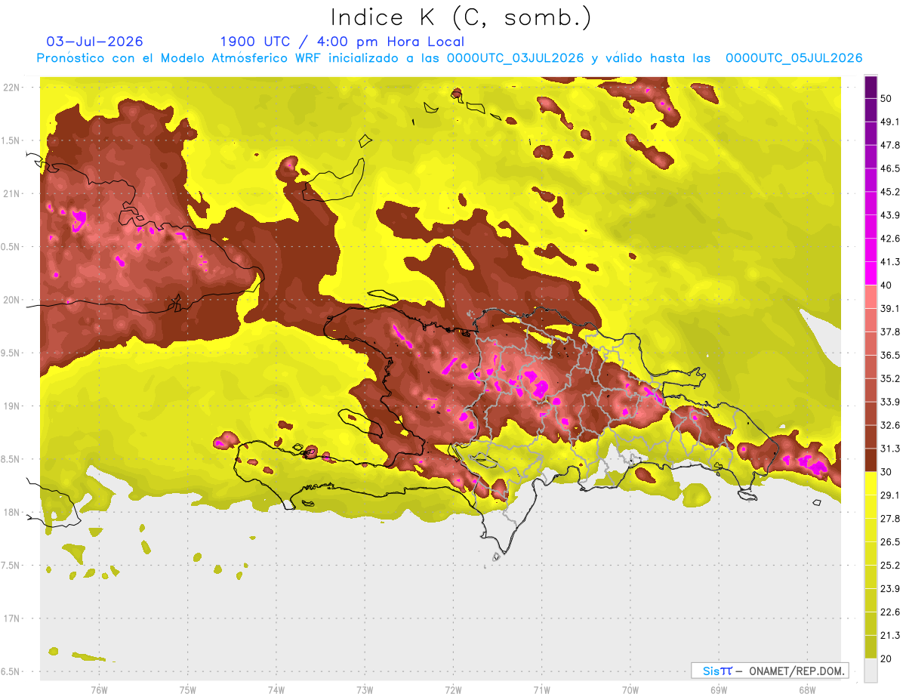The image size is (906, 700).
Task: Click the colorbar label '37.8'
Action: click(890, 332)
